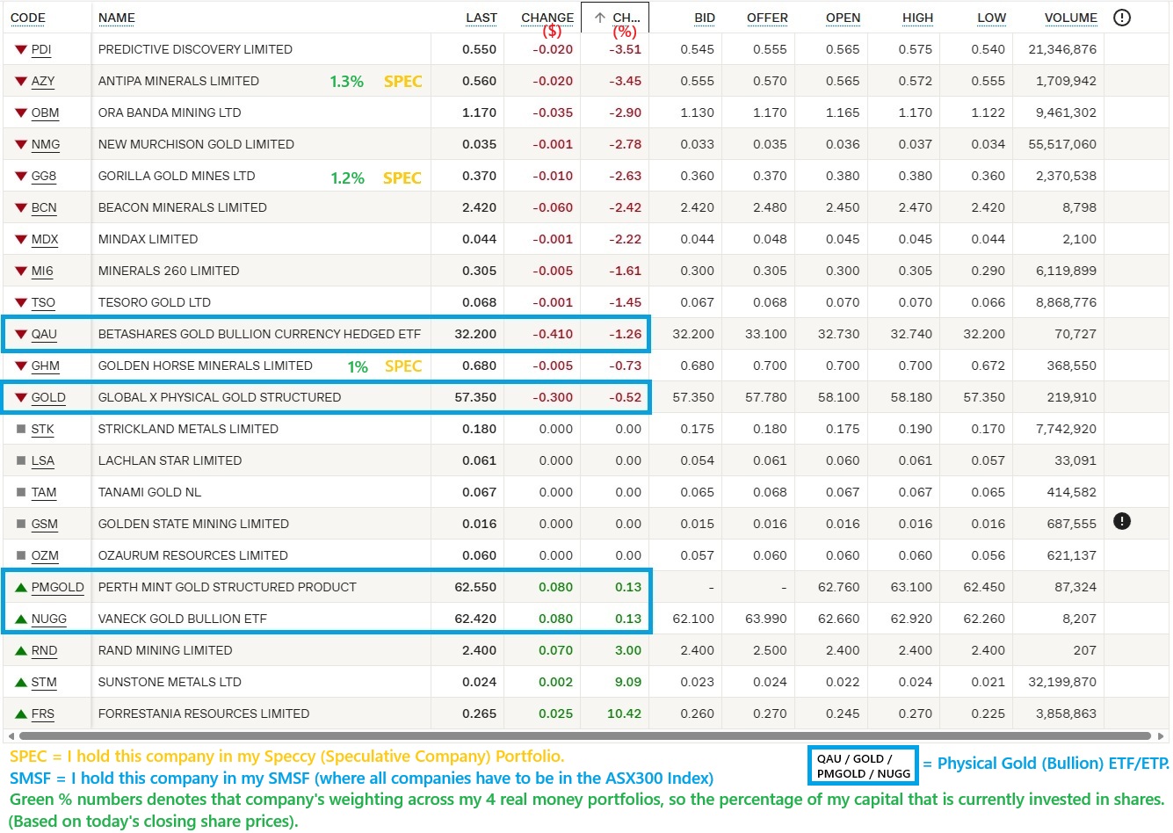
Task: Click the red down arrow beside PDI
Action: point(21,50)
